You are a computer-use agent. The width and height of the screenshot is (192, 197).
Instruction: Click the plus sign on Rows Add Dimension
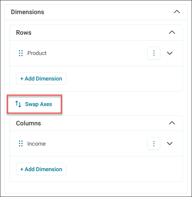22,79
